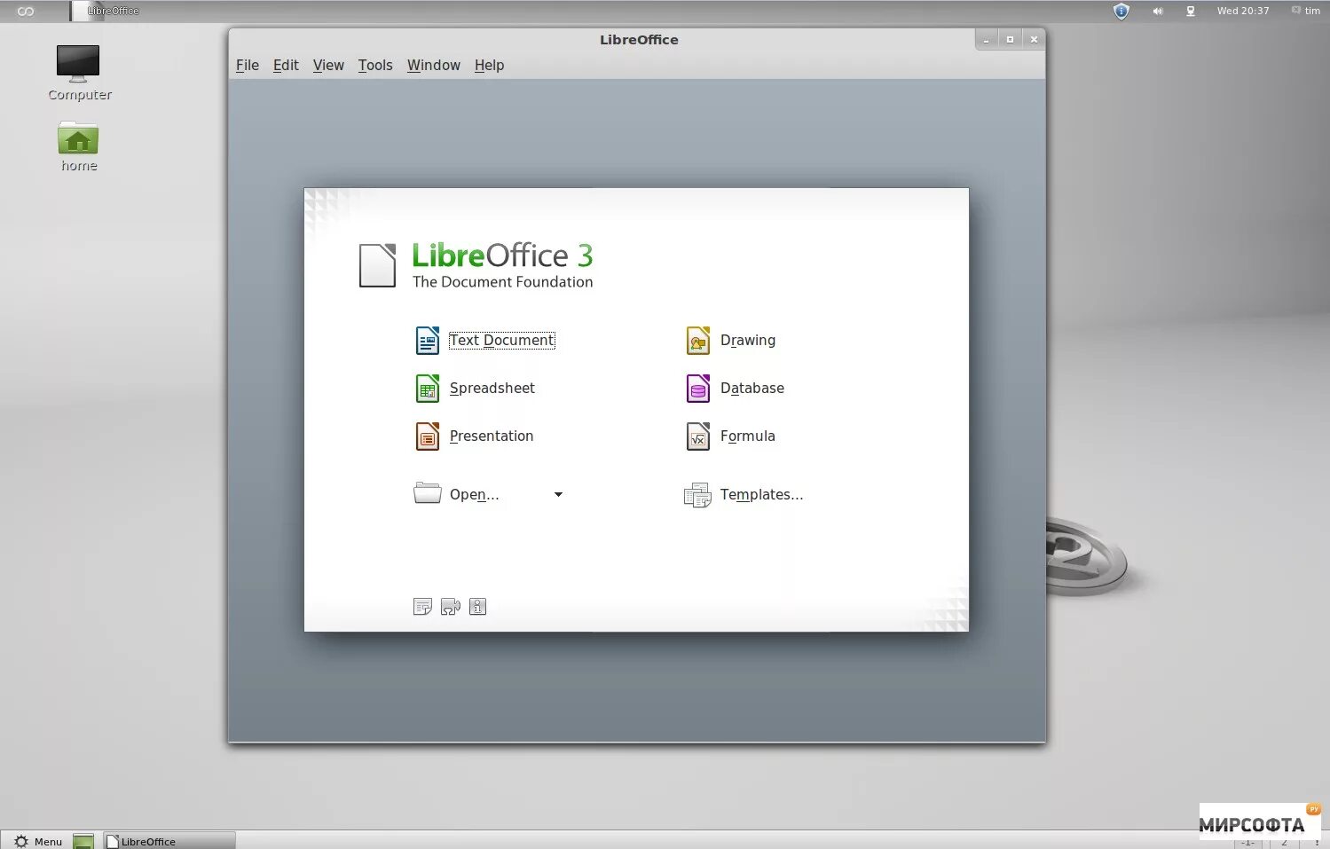Click the volume speaker tray icon

point(1157,11)
